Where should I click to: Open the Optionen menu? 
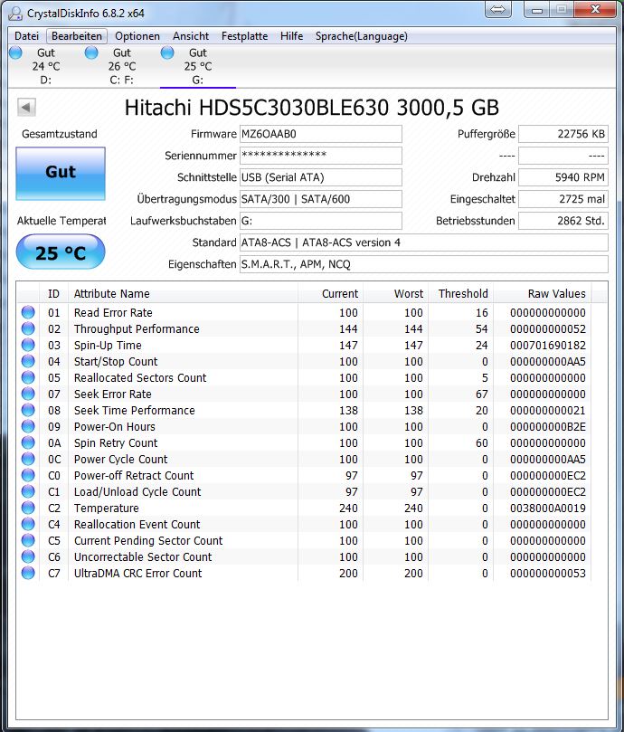click(x=137, y=36)
